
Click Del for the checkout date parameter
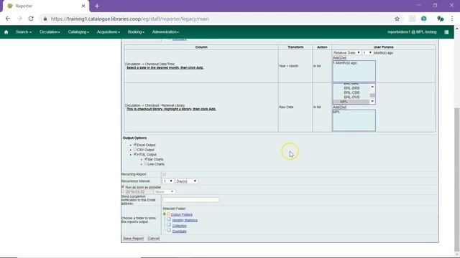(x=343, y=58)
